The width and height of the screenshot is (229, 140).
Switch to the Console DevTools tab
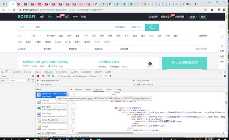(x=28, y=72)
